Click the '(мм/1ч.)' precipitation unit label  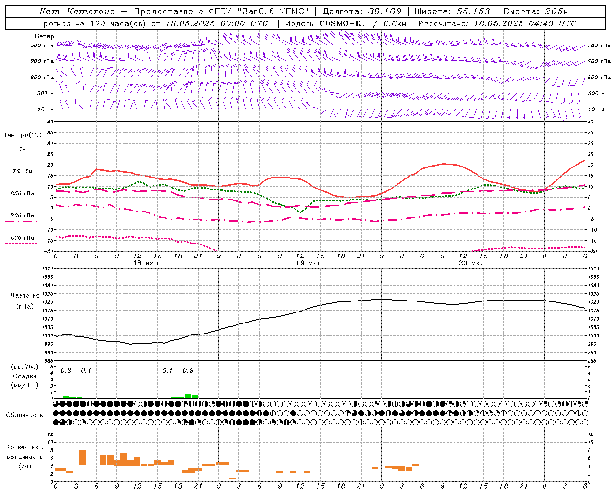click(x=24, y=385)
